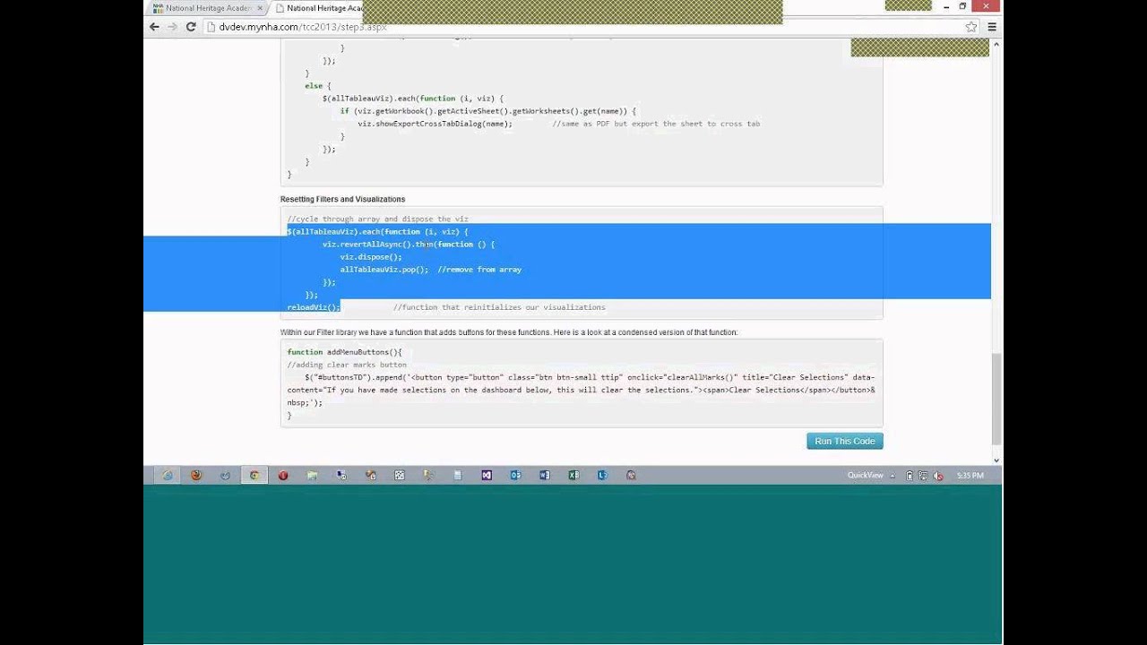Click the '//cycle through array and dispose the viz' comment
The height and width of the screenshot is (645, 1147).
tap(378, 219)
